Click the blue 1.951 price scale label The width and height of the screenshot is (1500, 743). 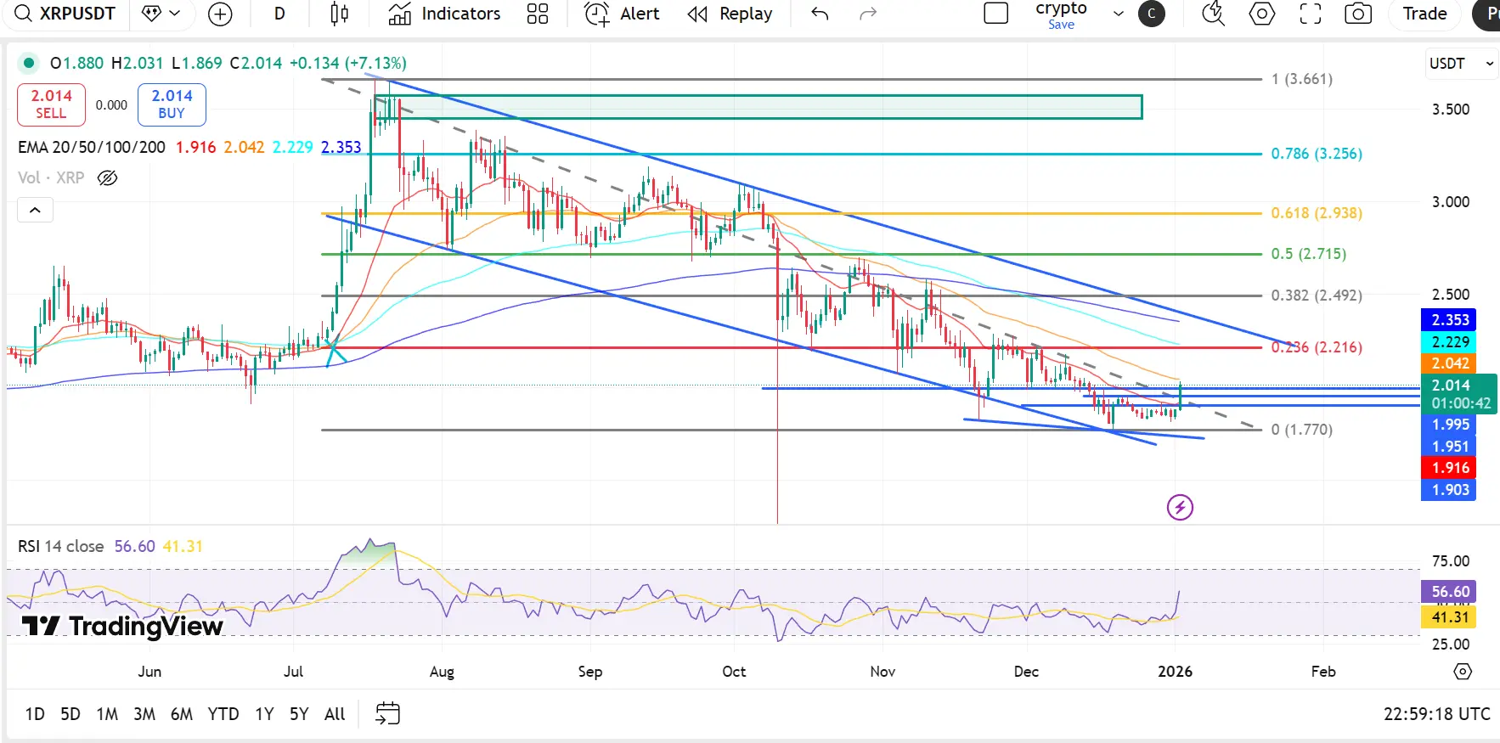click(1449, 447)
